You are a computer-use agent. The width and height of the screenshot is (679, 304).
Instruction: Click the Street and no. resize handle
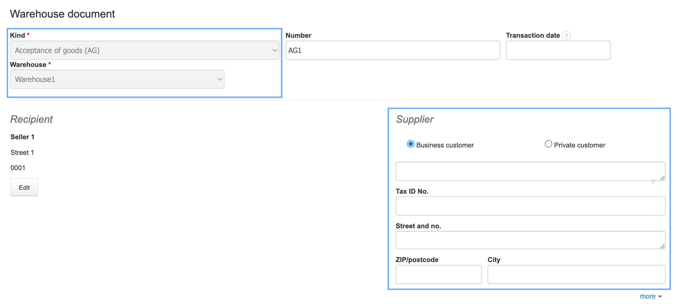click(x=662, y=246)
